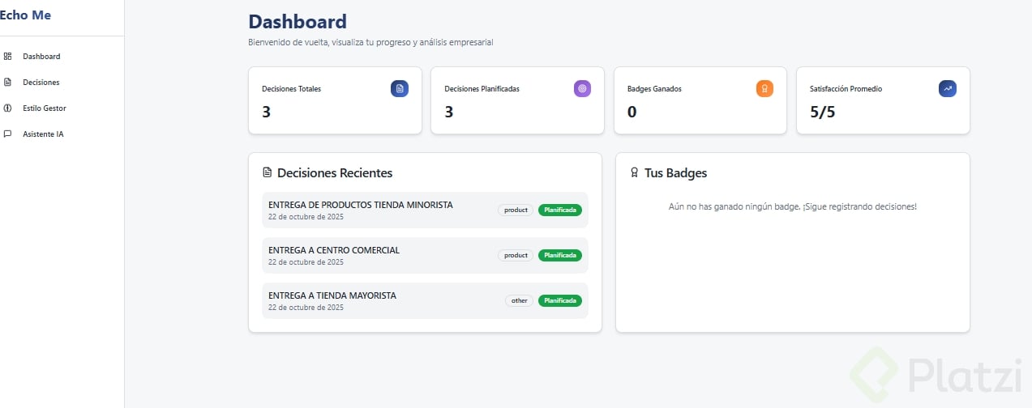Click the Estilo Gestor icon in sidebar
The image size is (1032, 408).
point(7,108)
